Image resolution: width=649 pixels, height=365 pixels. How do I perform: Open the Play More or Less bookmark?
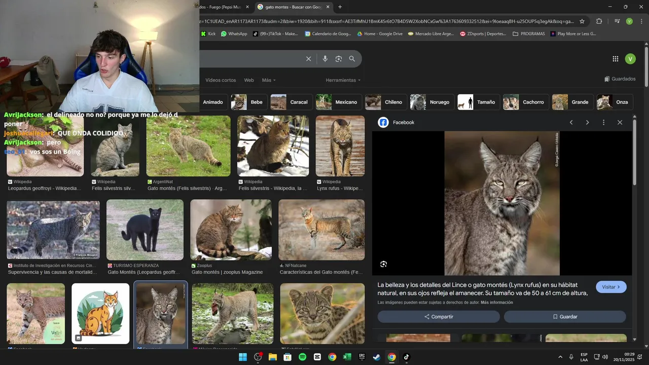pos(573,34)
